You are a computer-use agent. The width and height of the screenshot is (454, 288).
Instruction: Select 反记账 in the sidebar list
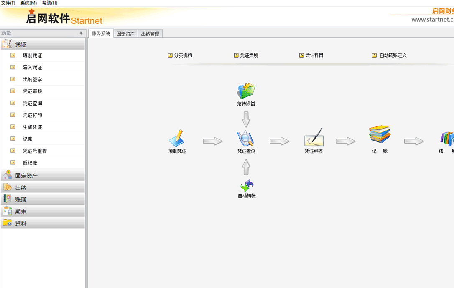(30, 163)
